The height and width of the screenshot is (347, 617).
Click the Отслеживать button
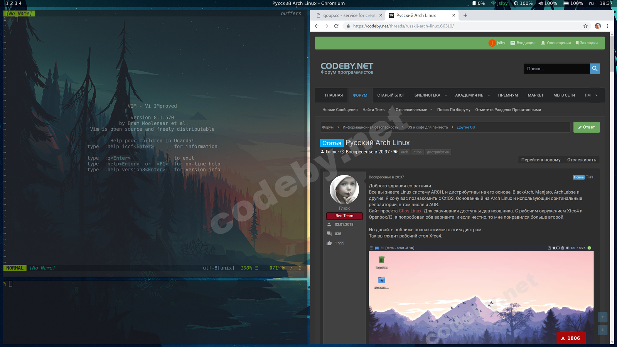(582, 160)
